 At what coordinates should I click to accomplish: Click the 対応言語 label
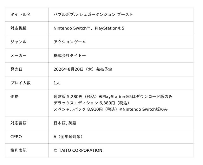click(x=18, y=123)
